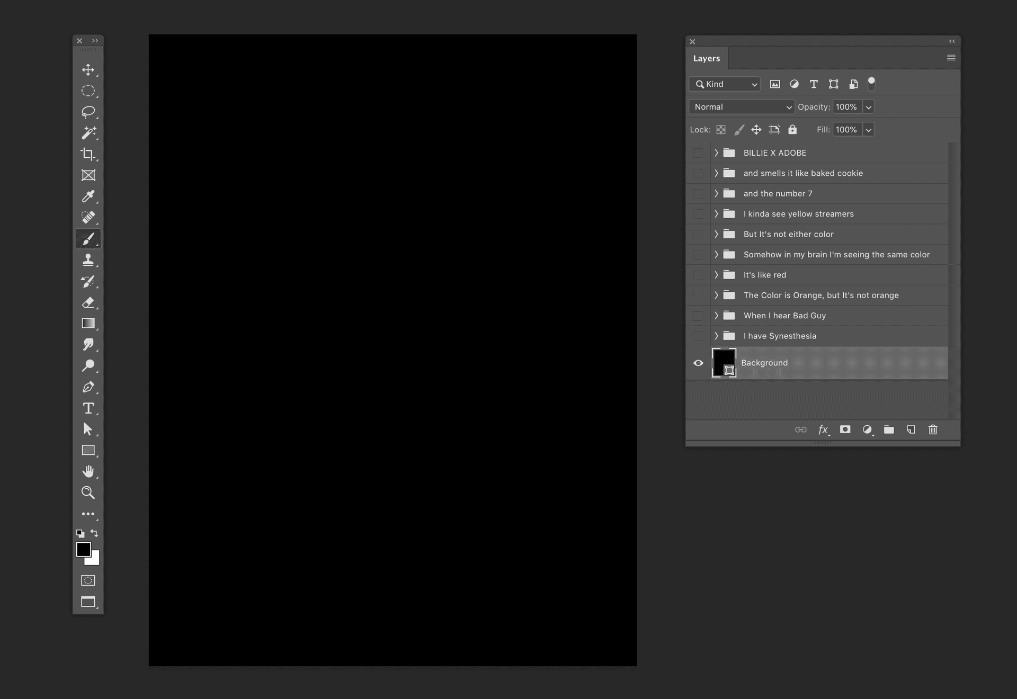Viewport: 1017px width, 699px height.
Task: Click the Layers panel tab
Action: tap(706, 58)
